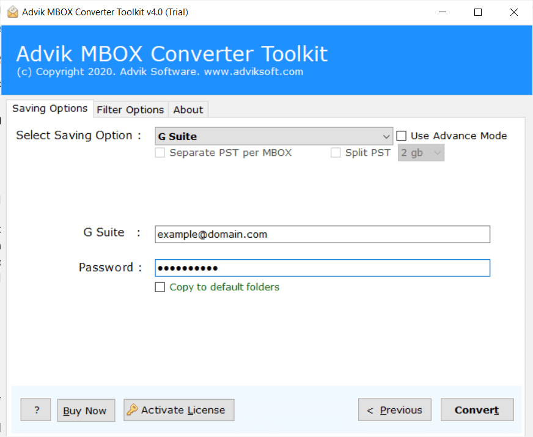The width and height of the screenshot is (533, 437).
Task: Minimize the Advik MBOX Converter window
Action: pyautogui.click(x=443, y=12)
